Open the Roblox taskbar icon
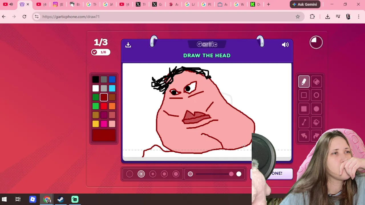 (33, 199)
